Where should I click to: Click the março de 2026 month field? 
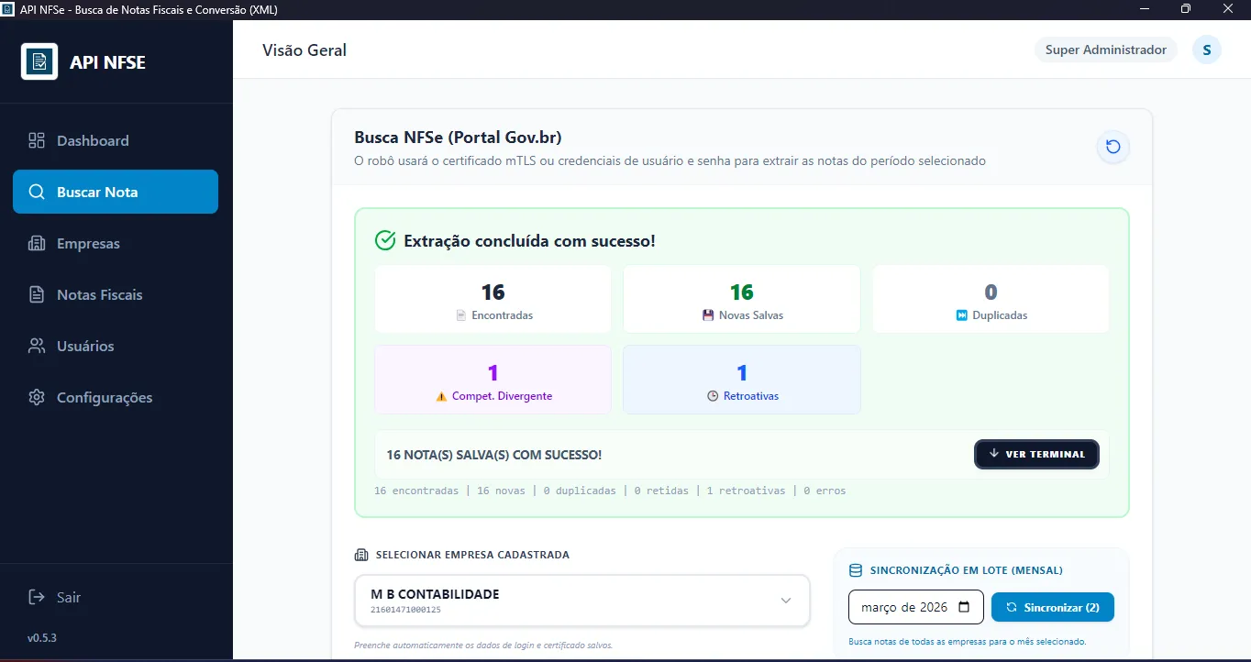916,607
